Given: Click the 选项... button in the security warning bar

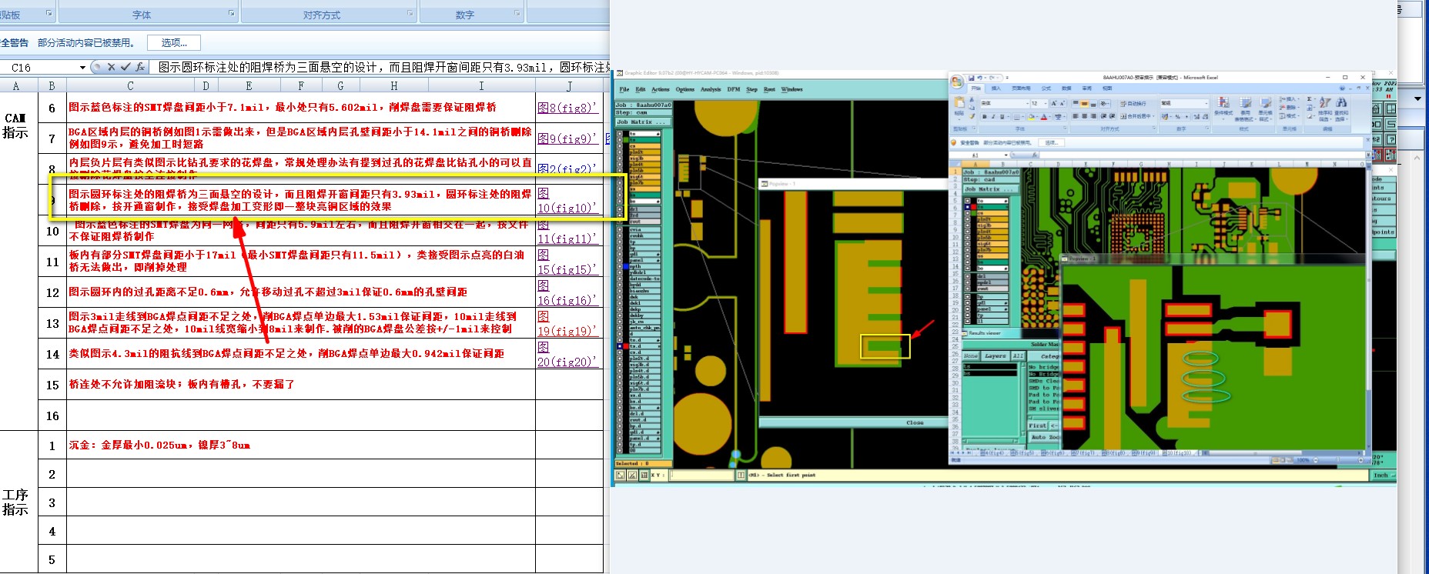Looking at the screenshot, I should [x=174, y=42].
